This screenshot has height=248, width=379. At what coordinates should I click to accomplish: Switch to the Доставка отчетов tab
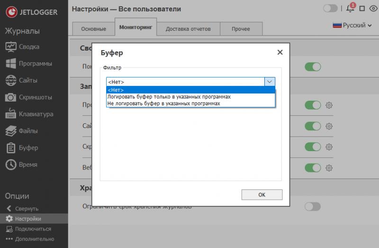(x=188, y=29)
